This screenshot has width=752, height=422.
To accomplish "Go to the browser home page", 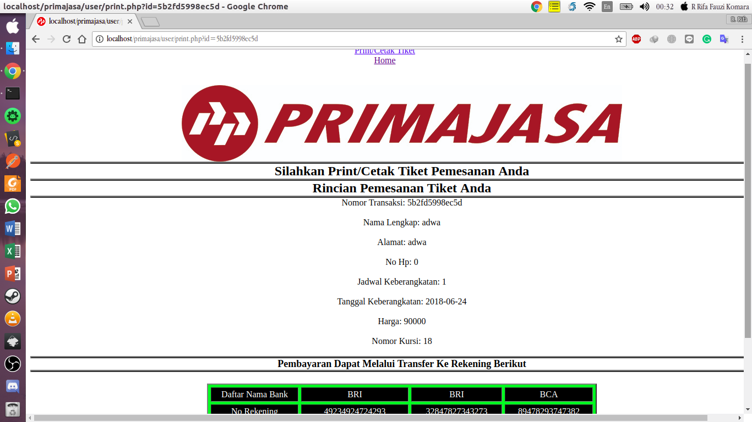I will click(82, 39).
